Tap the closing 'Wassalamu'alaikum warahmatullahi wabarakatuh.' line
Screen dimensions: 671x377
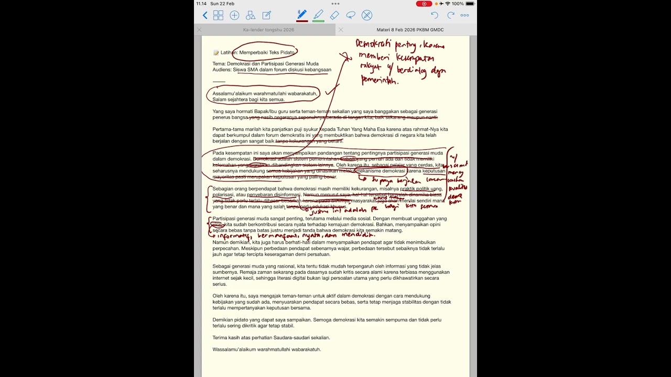[267, 349]
